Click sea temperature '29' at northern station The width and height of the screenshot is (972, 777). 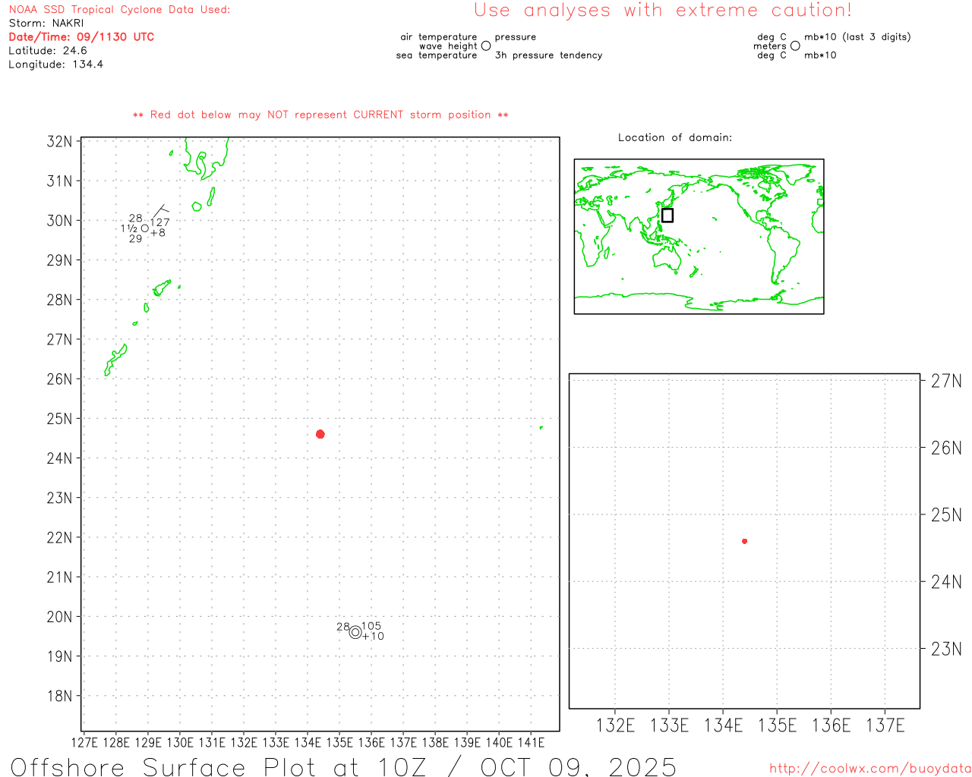coord(136,239)
